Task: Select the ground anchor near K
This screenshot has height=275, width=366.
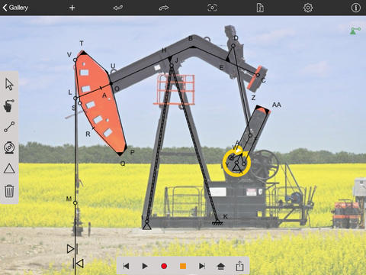Action: (x=217, y=223)
